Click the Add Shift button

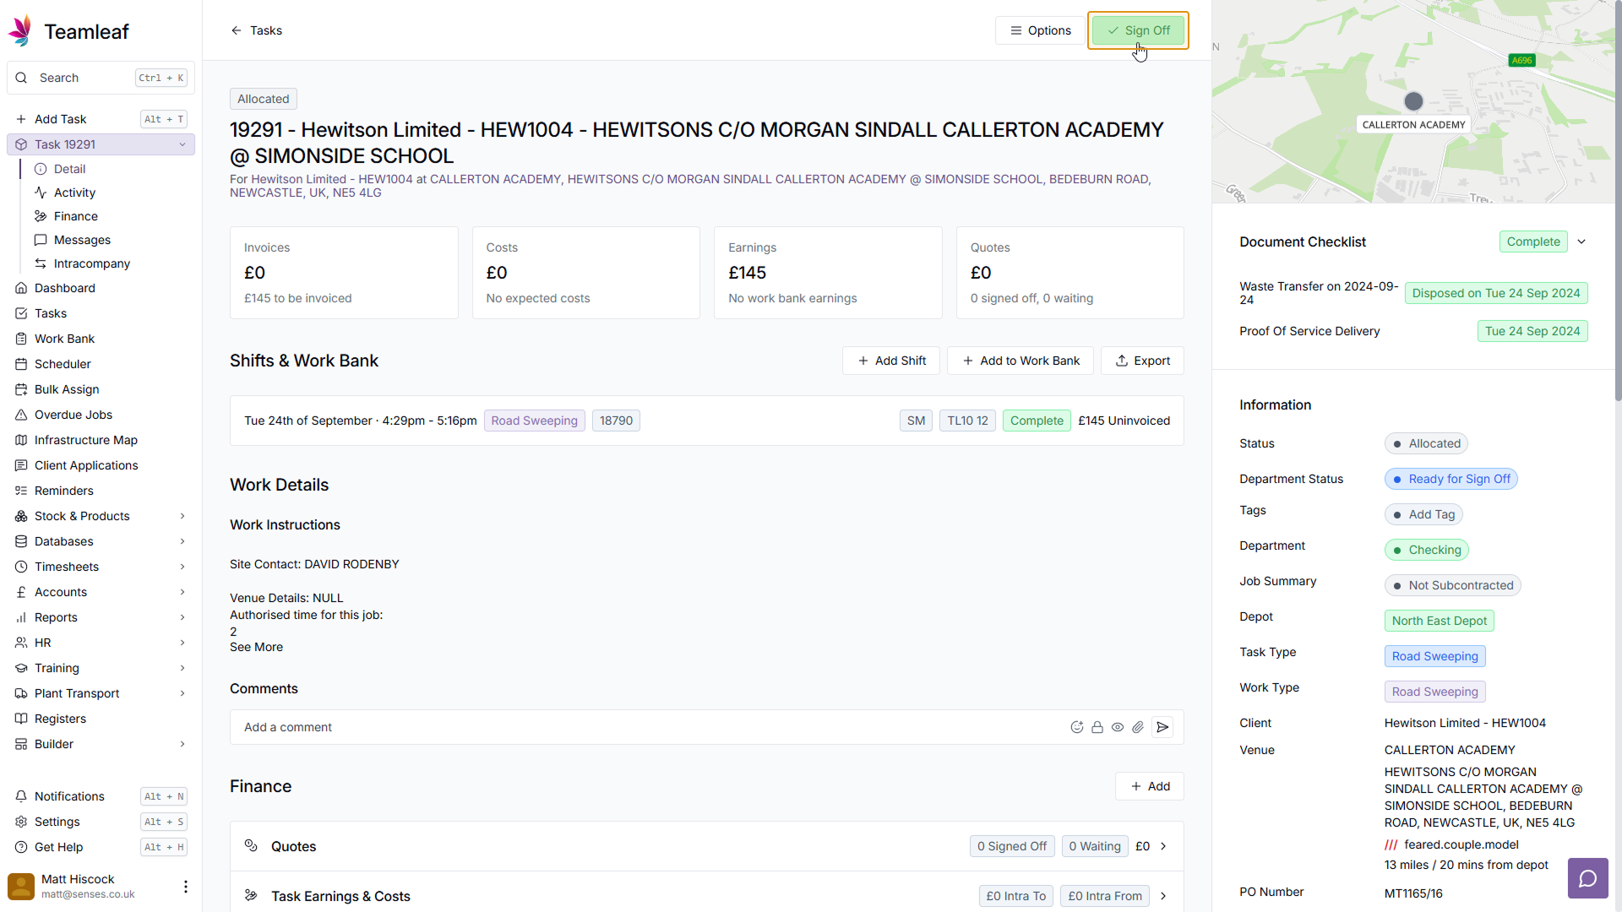(x=891, y=361)
